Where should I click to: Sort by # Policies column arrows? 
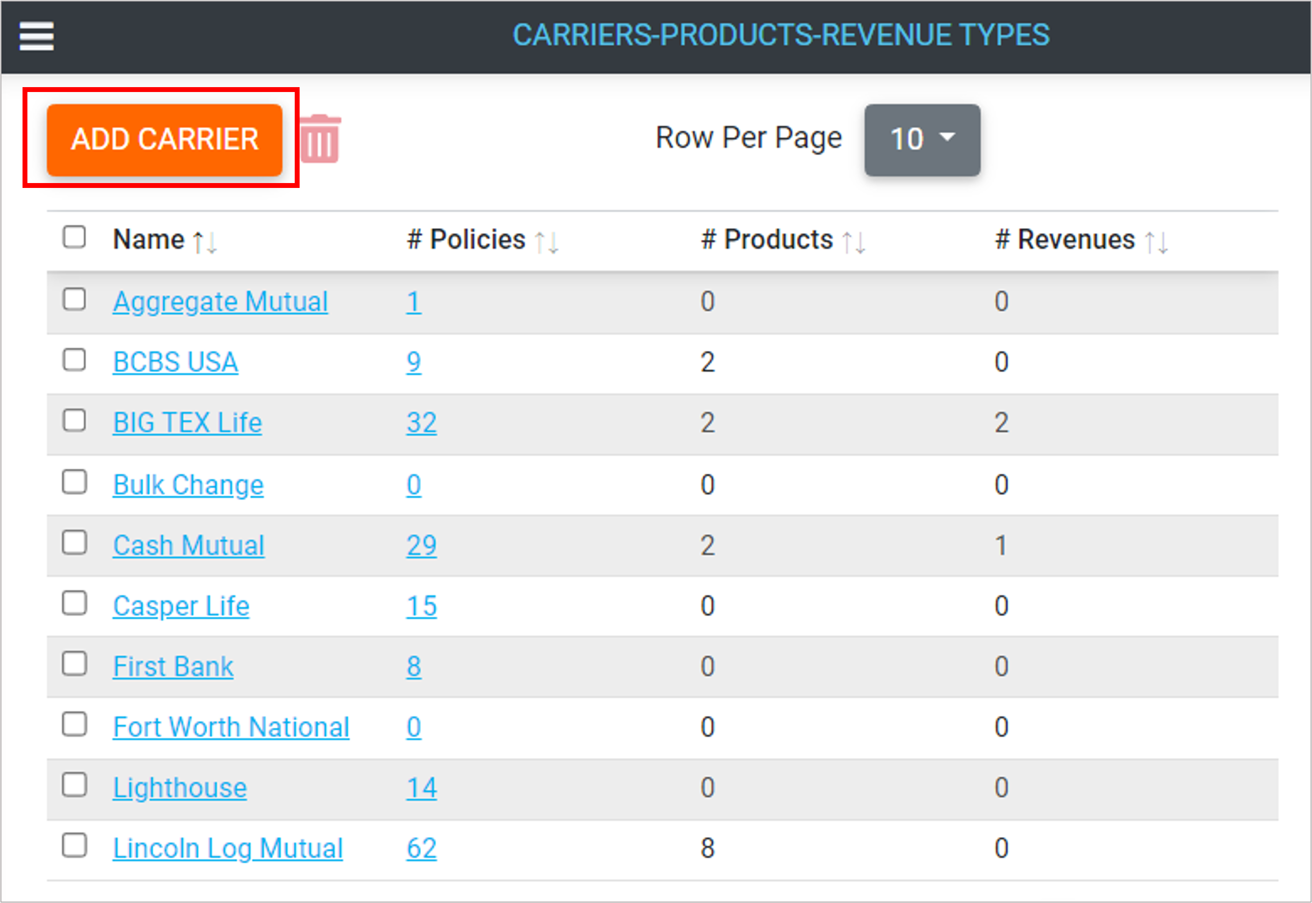[x=546, y=242]
